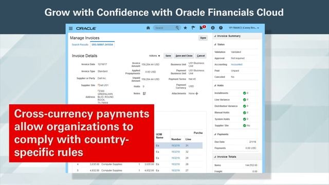329x185 pixels.
Task: Open purchase order link on line 29
Action: (x=175, y=158)
